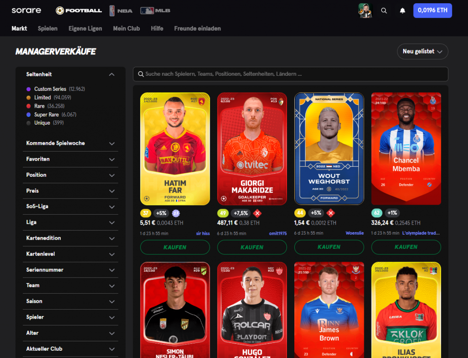
Task: Open the Mein Club menu tab
Action: point(127,29)
